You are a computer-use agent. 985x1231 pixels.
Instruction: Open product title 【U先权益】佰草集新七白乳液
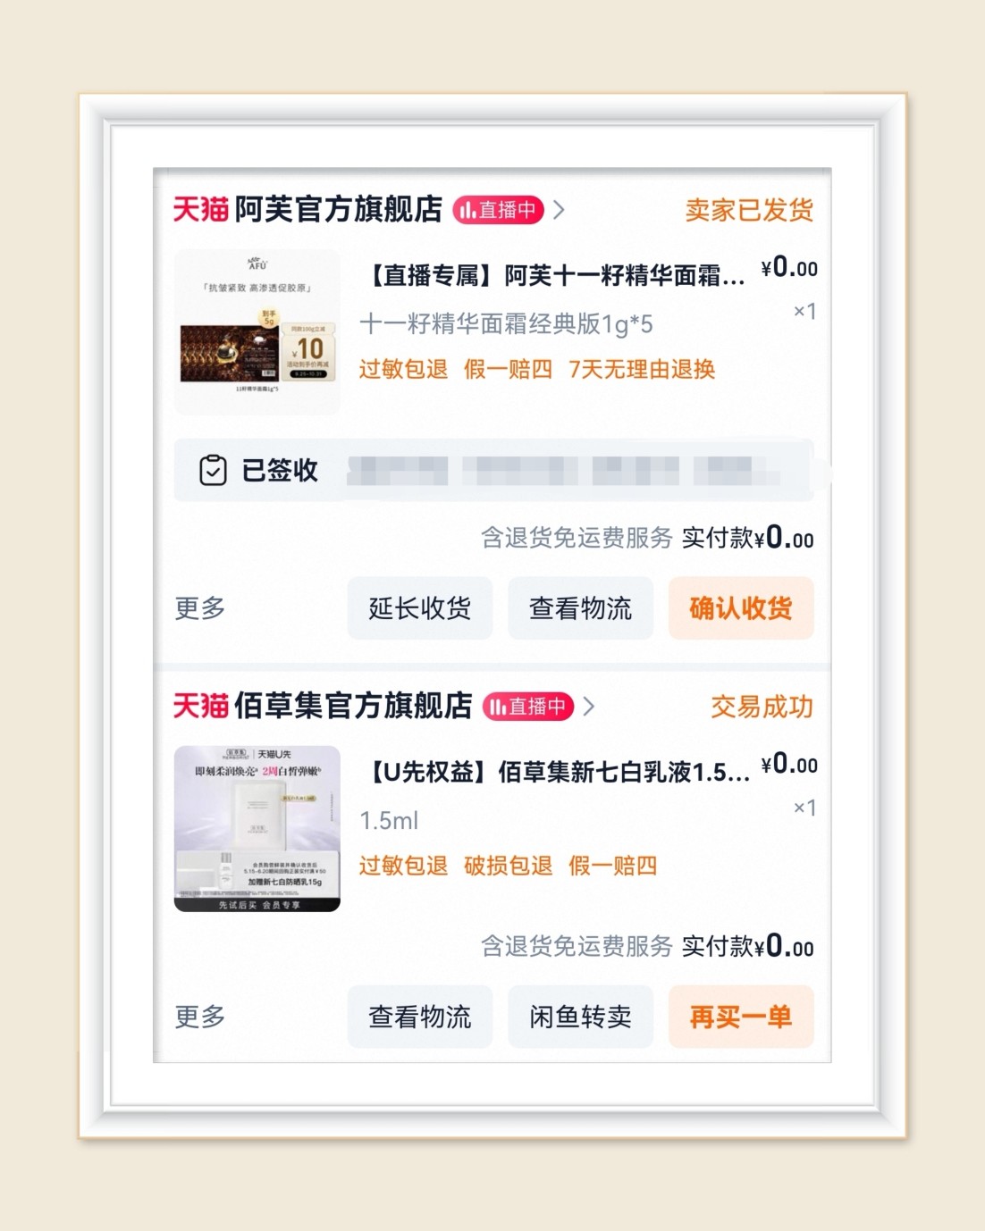tap(557, 772)
